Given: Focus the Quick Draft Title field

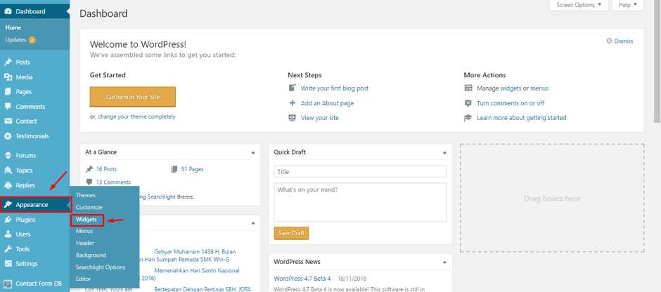Looking at the screenshot, I should coord(361,172).
